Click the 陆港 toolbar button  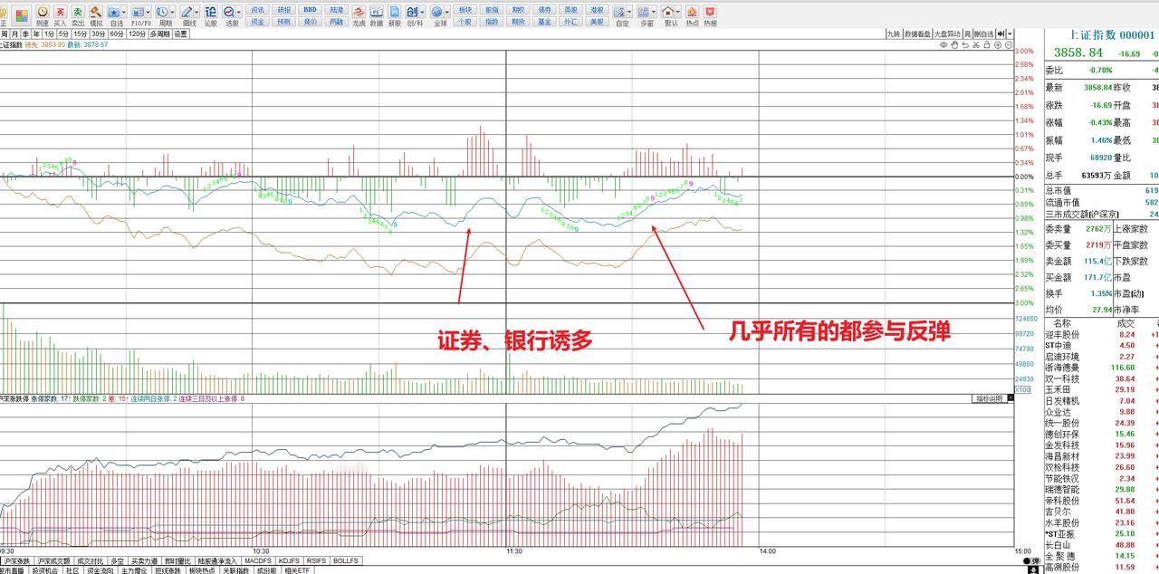click(337, 9)
